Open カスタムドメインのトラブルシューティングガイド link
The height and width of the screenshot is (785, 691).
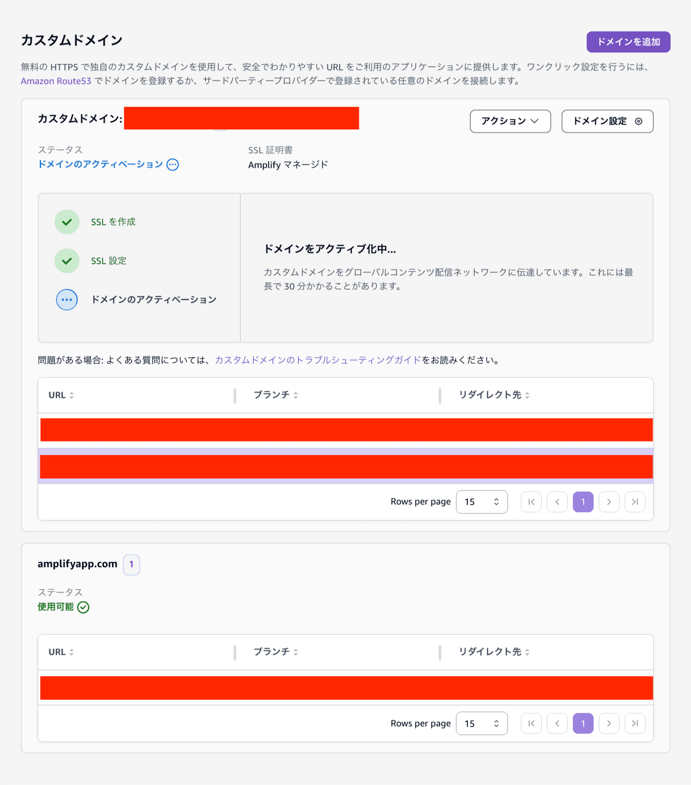coord(318,360)
